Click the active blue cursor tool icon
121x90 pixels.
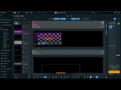click(91, 77)
